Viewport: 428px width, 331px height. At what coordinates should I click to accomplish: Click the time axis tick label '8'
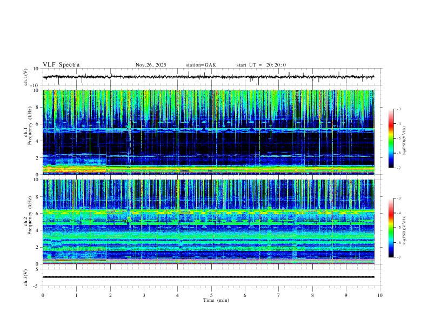click(x=312, y=295)
